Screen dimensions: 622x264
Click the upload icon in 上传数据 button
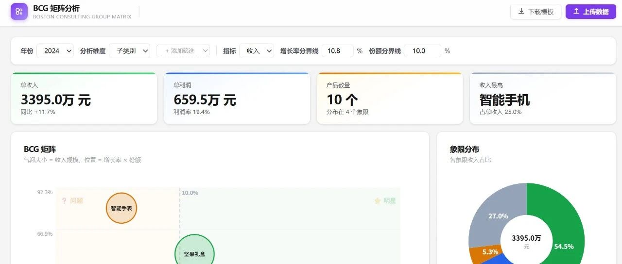[x=576, y=11]
